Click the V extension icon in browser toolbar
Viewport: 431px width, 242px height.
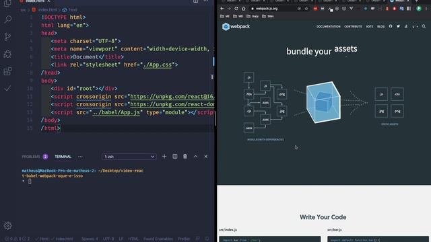(x=352, y=9)
